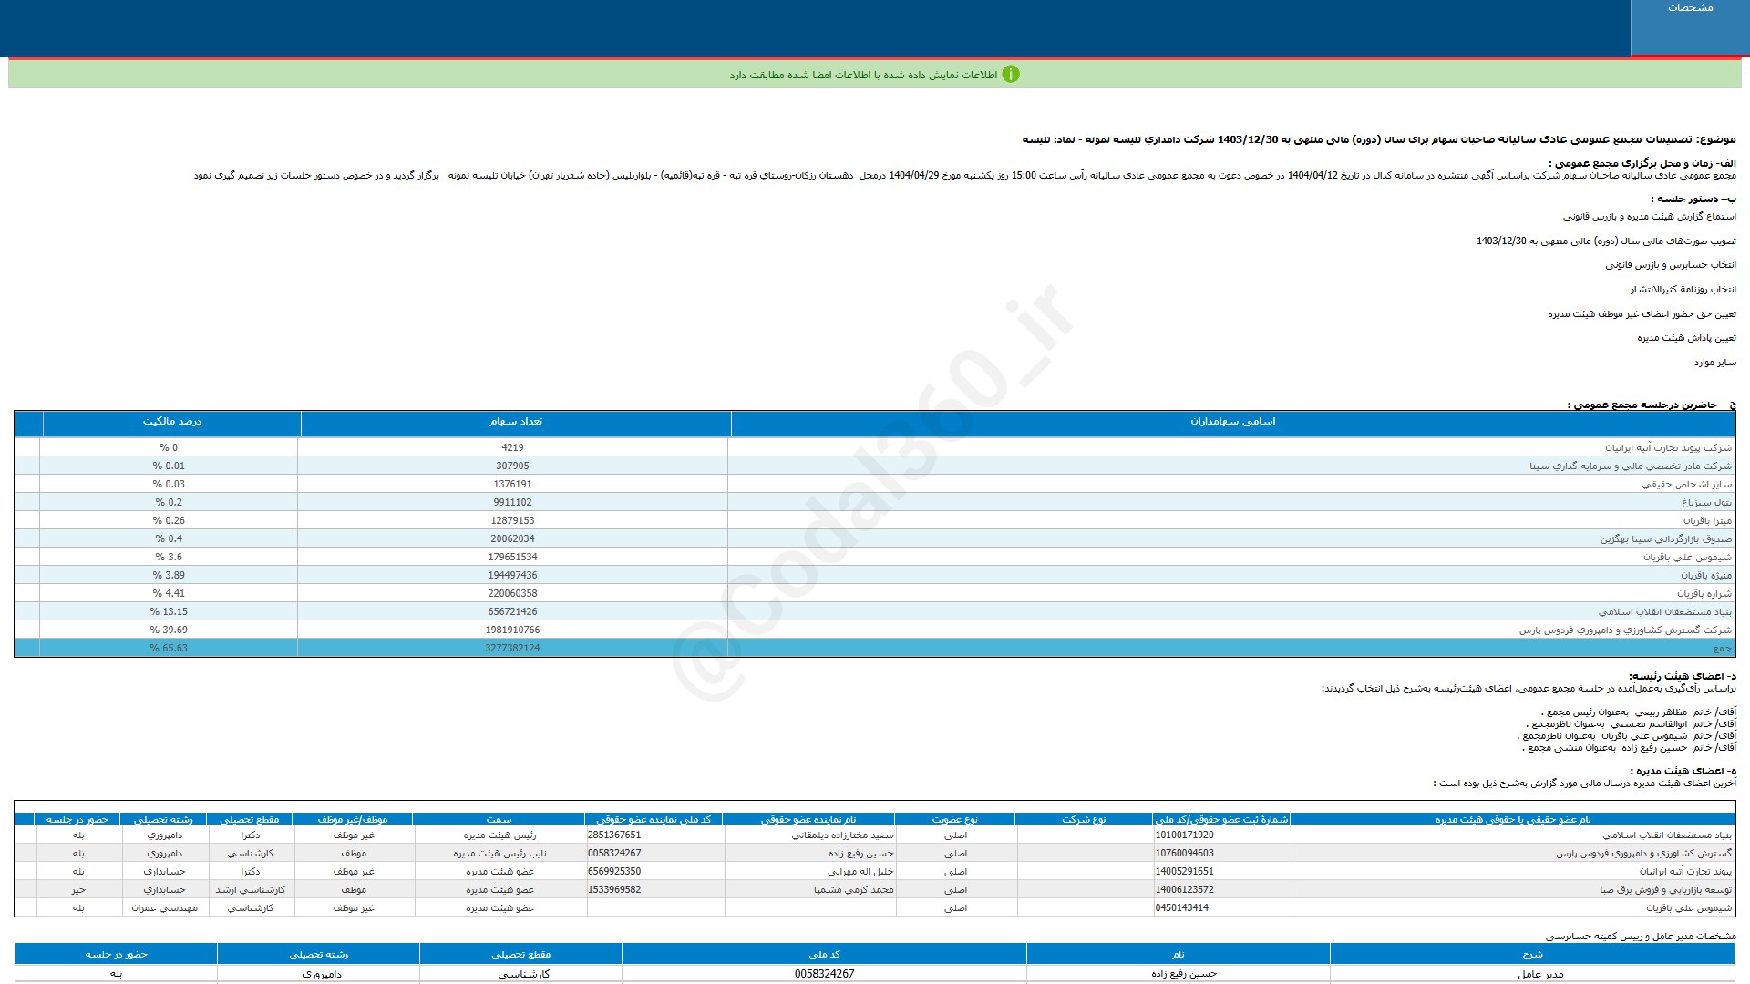Select the representative name 'محمد کرمی مشمها'
The width and height of the screenshot is (1750, 984).
coord(853,889)
